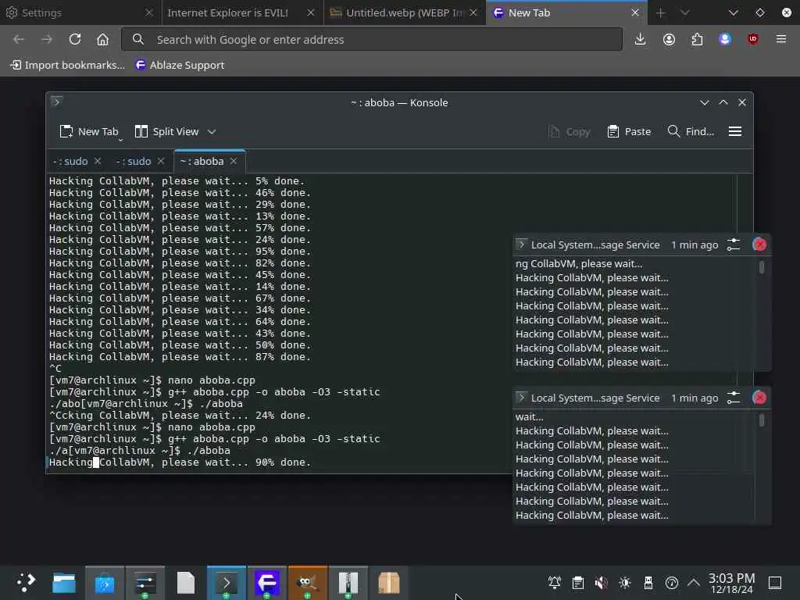Viewport: 800px width, 600px height.
Task: Click the upper notification scrollbar
Action: click(762, 267)
